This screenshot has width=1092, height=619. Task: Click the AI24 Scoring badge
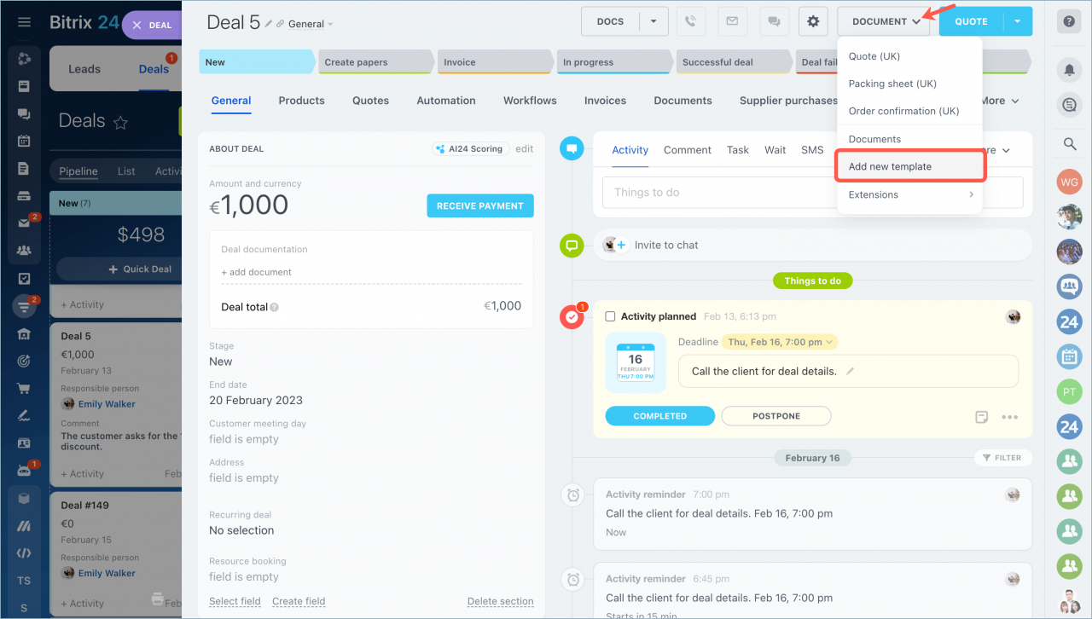[x=470, y=148]
